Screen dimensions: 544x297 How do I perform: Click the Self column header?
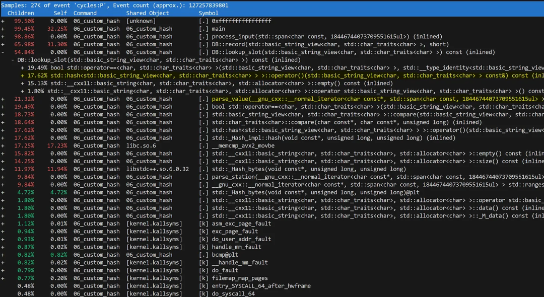[60, 13]
